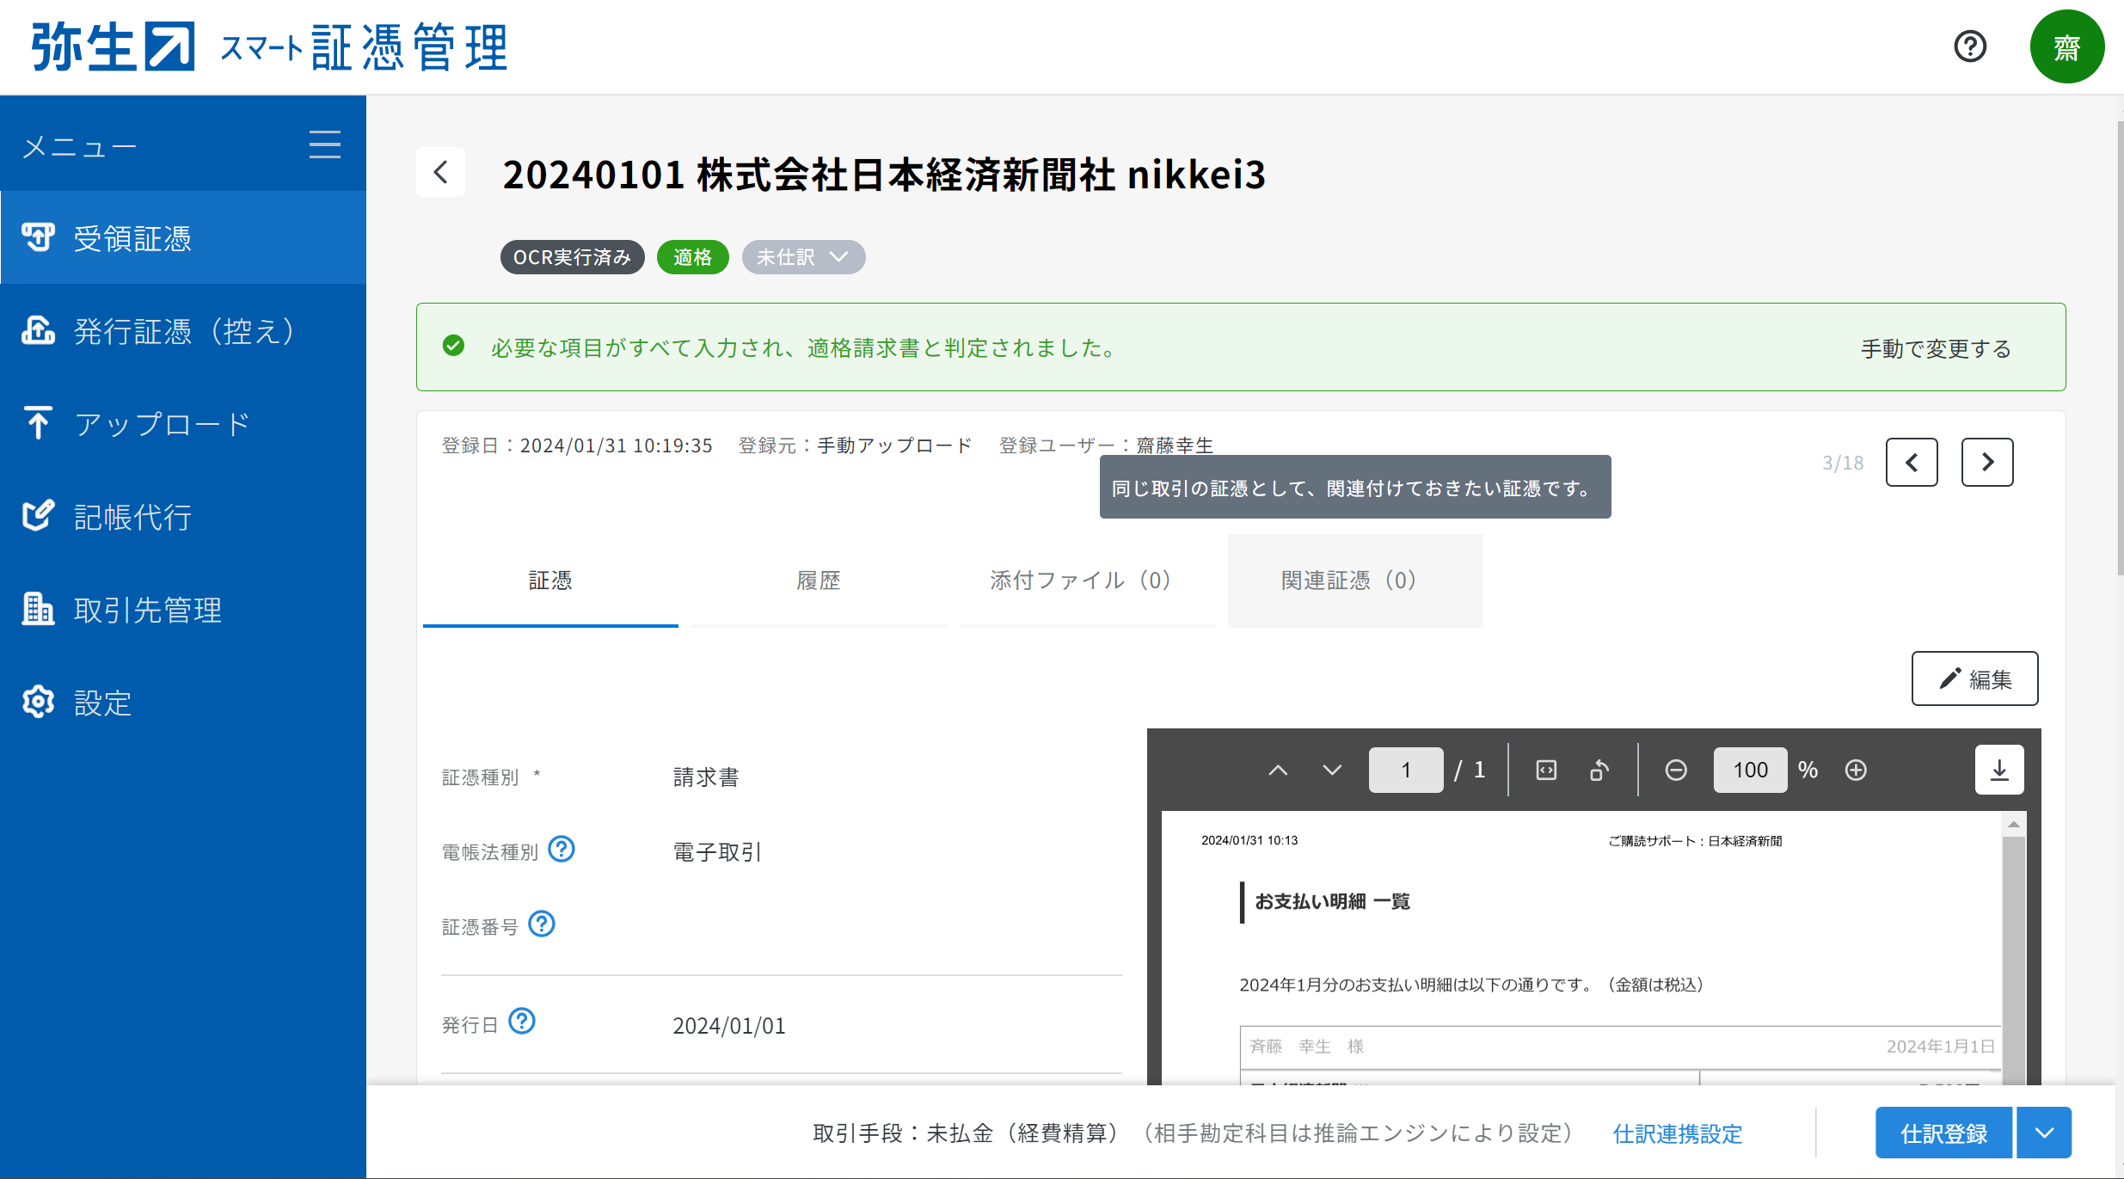Viewport: 2124px width, 1179px height.
Task: Fit PDF page to width
Action: 1546,770
